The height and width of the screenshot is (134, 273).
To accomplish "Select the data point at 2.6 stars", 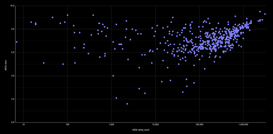I will pyautogui.click(x=183, y=92).
